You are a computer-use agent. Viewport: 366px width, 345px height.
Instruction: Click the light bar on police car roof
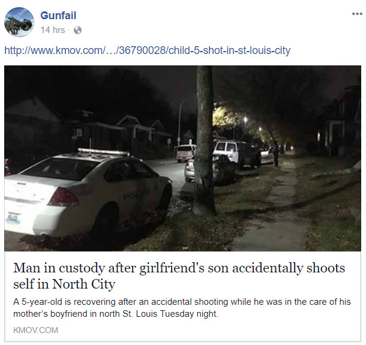(x=103, y=152)
